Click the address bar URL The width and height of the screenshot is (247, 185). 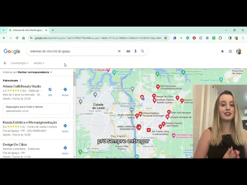coord(98,38)
